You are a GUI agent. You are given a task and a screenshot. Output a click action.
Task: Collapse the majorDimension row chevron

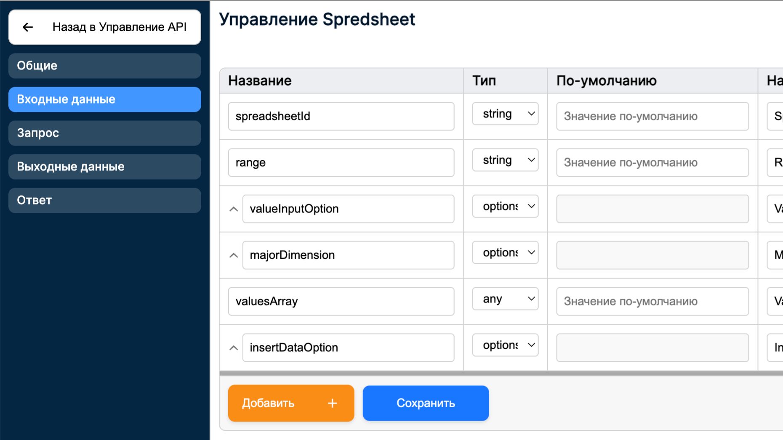pos(234,255)
